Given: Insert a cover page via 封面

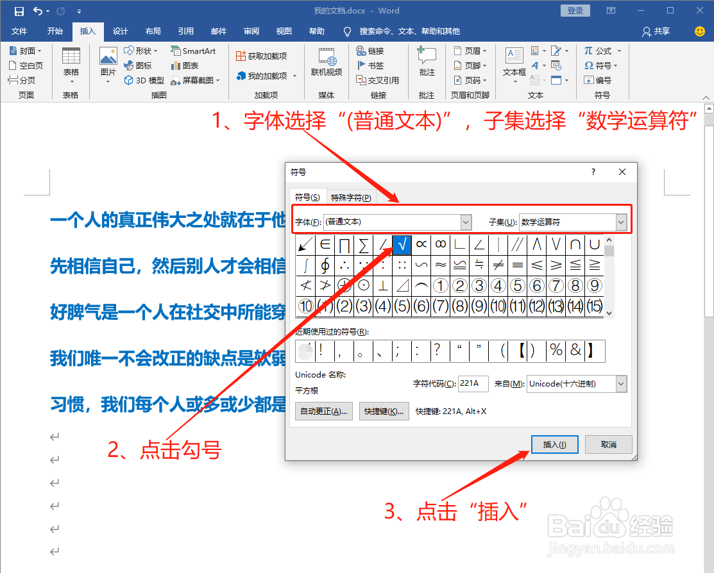Looking at the screenshot, I should coord(26,51).
